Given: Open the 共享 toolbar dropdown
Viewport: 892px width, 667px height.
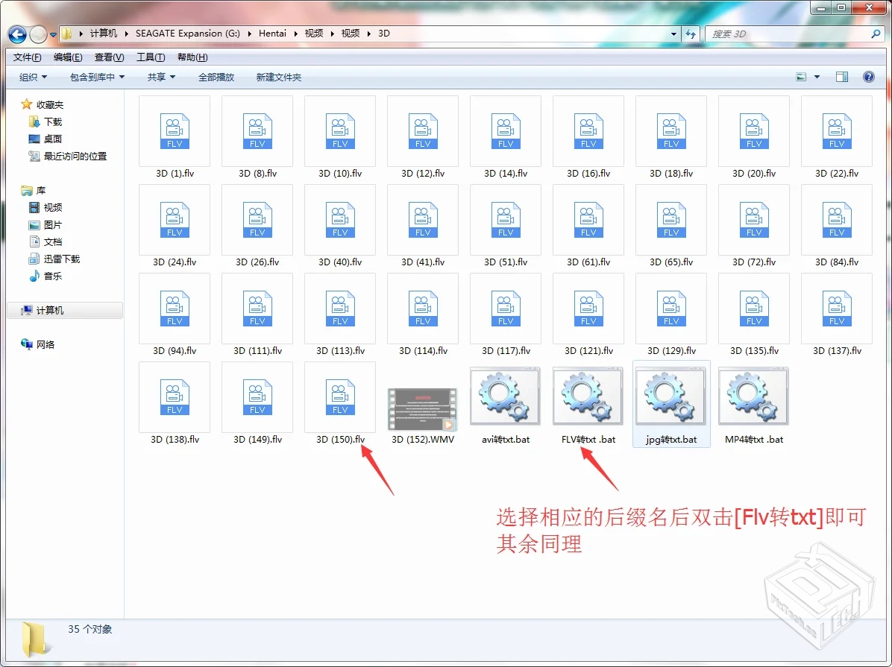Looking at the screenshot, I should (161, 77).
